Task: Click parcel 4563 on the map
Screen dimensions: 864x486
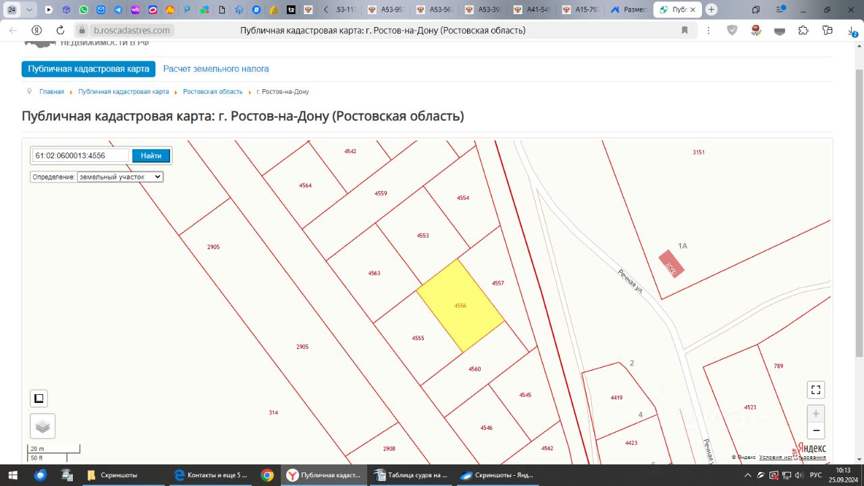Action: (374, 273)
